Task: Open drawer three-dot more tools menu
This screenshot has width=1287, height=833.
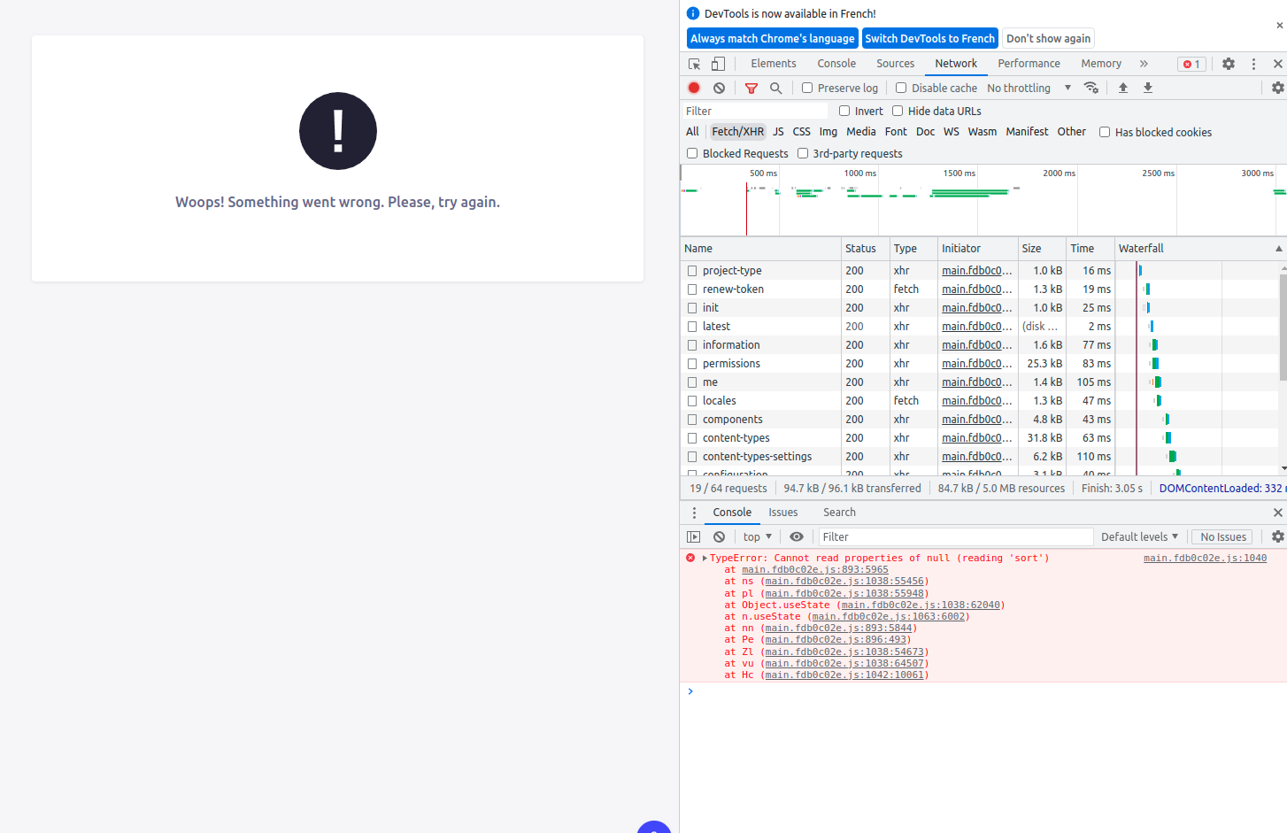Action: (x=694, y=513)
